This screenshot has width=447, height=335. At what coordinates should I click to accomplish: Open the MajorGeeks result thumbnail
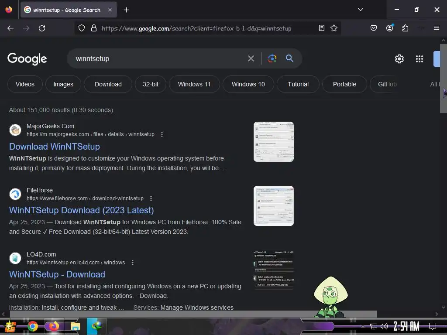(x=274, y=142)
